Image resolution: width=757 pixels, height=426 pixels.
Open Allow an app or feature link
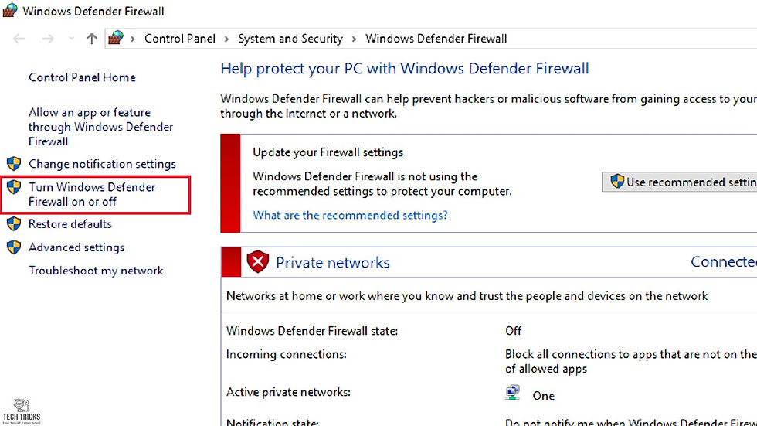pos(100,127)
